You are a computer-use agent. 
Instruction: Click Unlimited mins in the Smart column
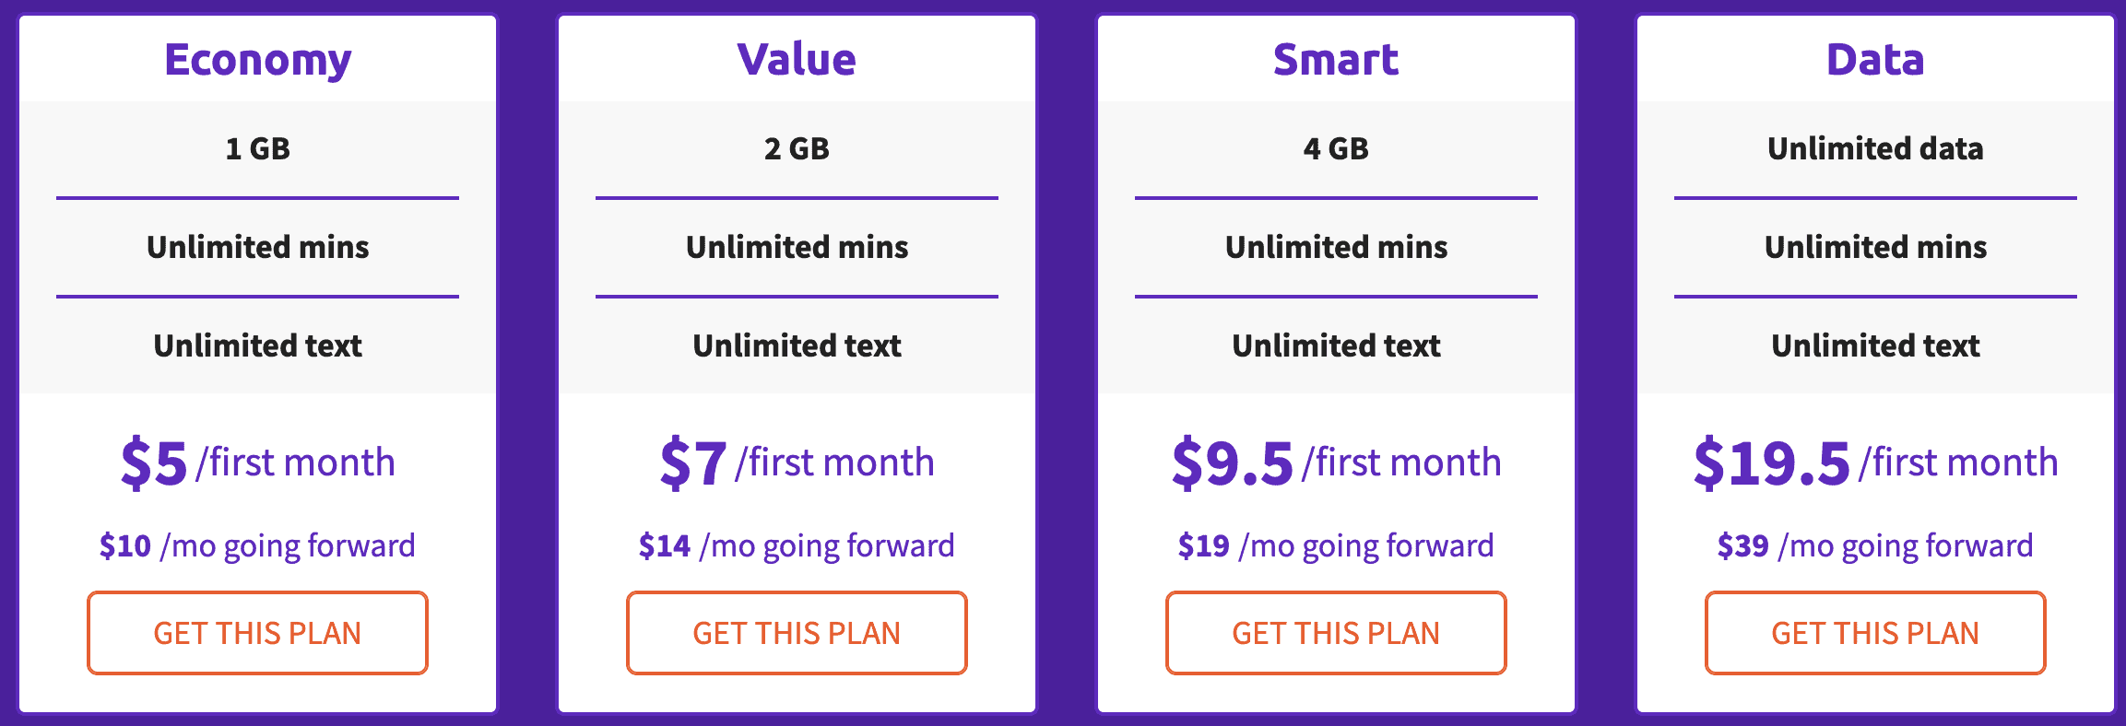(x=1336, y=247)
